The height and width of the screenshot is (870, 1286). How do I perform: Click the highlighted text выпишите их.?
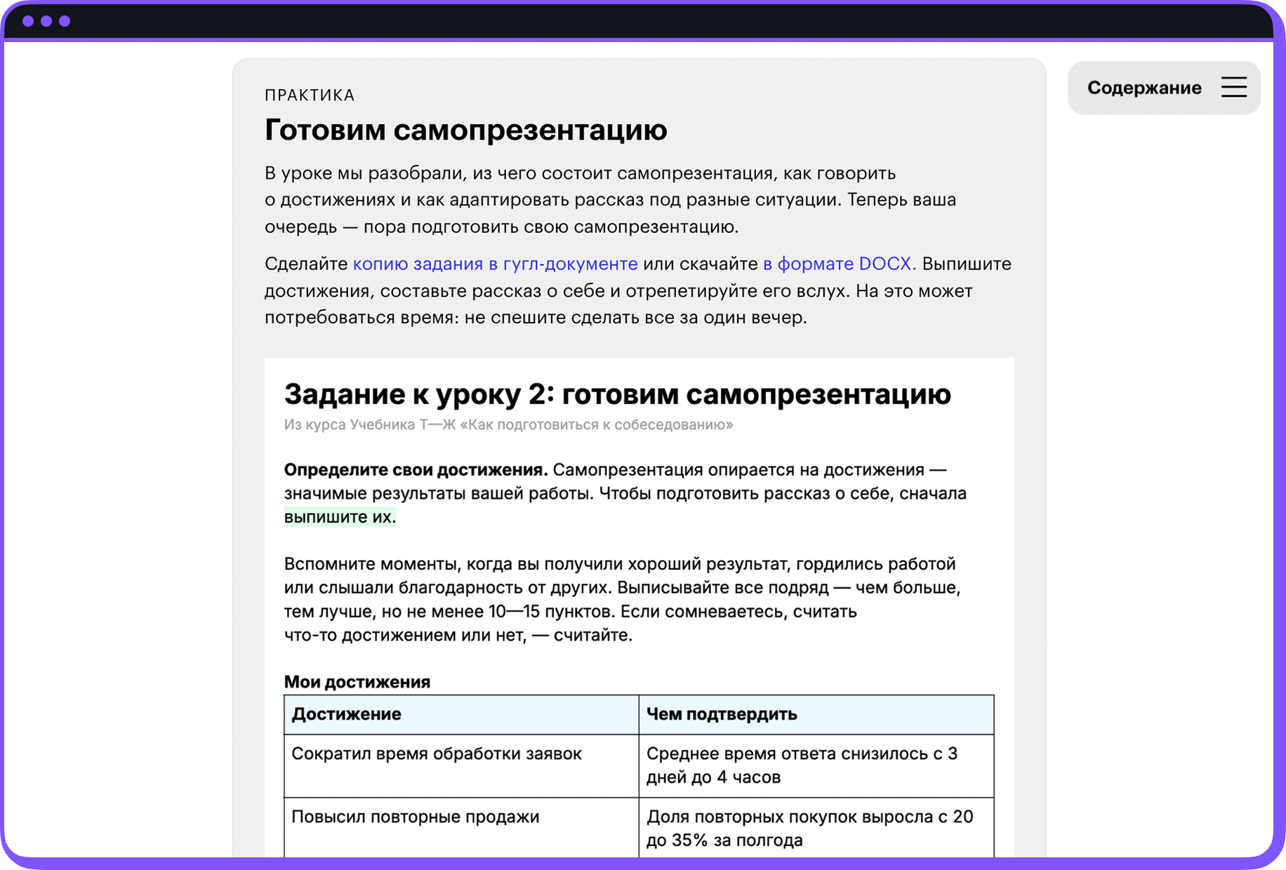pyautogui.click(x=340, y=517)
